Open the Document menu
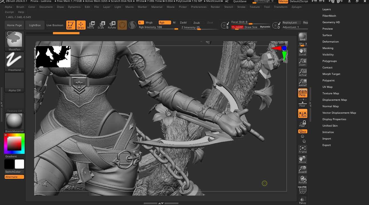Screen dimensions: 369x205 [x=46, y=7]
